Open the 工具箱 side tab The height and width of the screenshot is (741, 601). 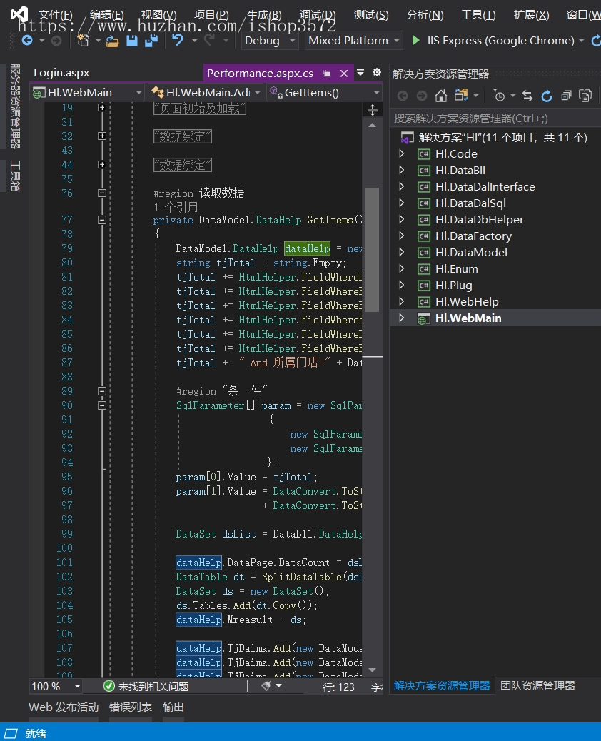pos(15,176)
